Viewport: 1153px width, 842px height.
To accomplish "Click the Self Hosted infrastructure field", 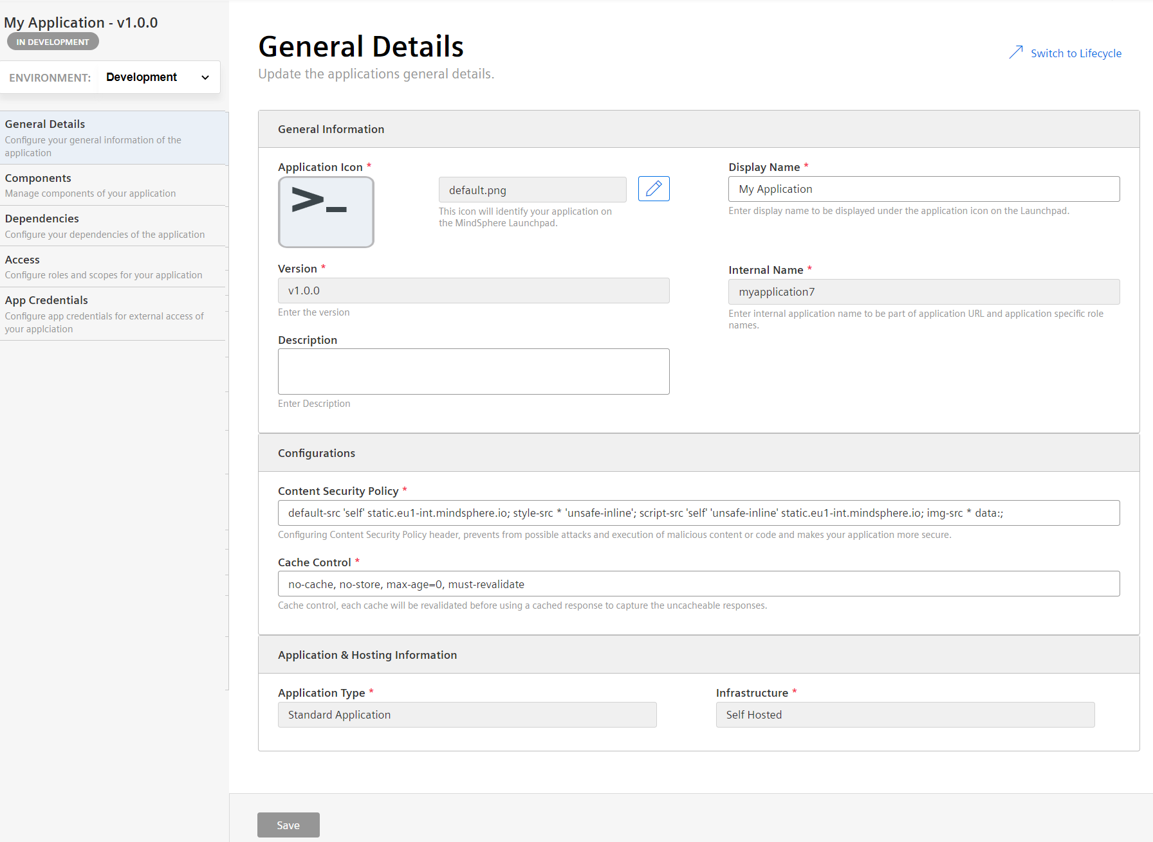I will [905, 715].
